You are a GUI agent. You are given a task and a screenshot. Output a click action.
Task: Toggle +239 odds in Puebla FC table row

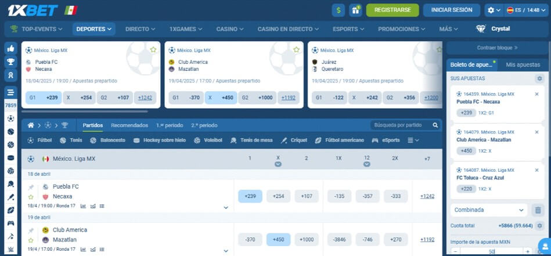click(x=250, y=196)
